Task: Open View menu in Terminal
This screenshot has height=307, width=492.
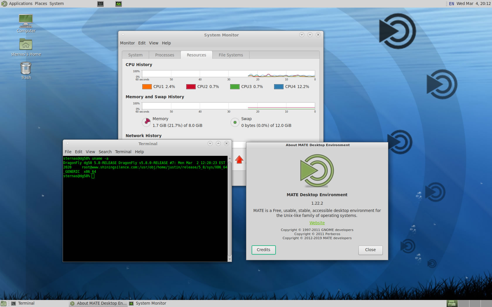Action: (x=90, y=152)
